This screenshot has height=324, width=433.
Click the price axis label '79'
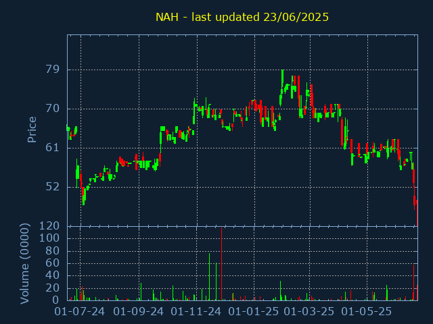coord(53,70)
